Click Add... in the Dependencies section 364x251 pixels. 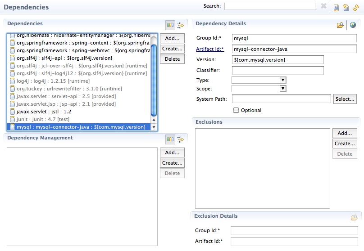[x=172, y=38]
